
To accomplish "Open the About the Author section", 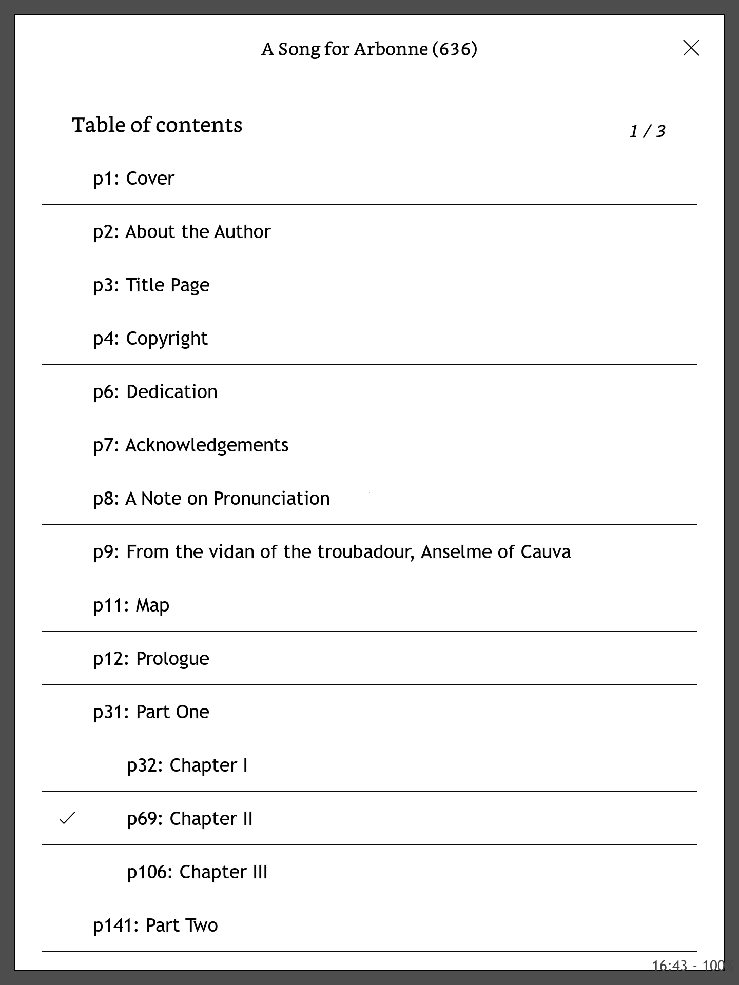I will pyautogui.click(x=182, y=232).
